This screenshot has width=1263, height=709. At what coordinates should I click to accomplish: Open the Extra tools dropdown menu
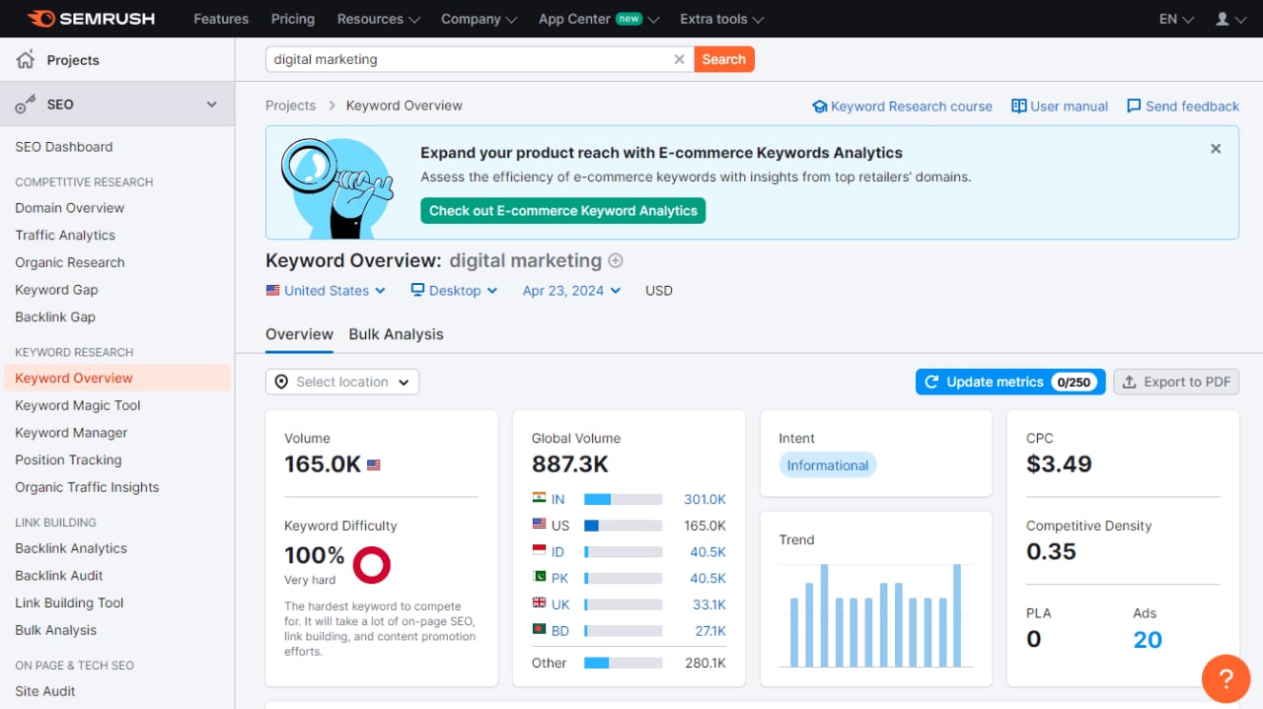point(721,19)
